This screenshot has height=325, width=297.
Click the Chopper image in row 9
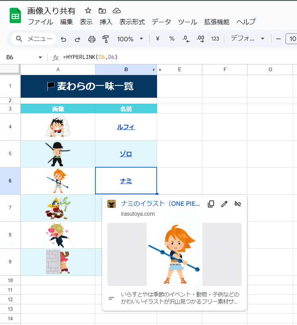pos(58,262)
